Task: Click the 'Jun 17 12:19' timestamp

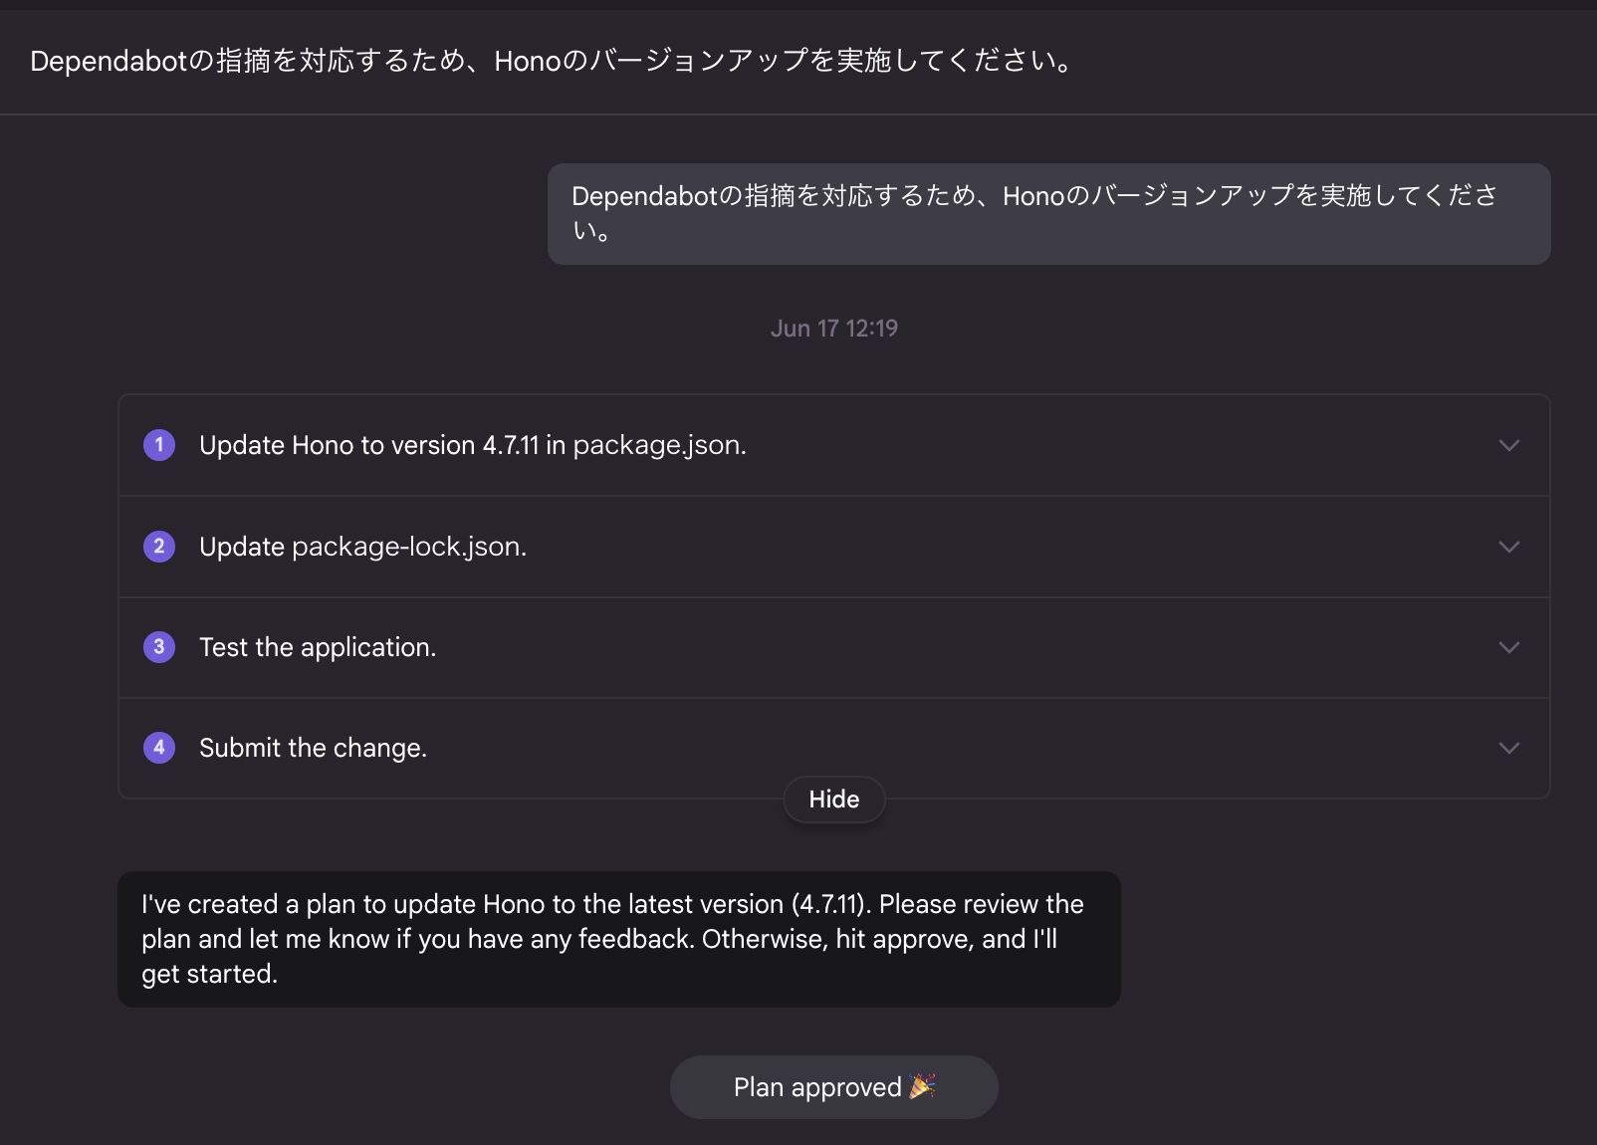Action: click(x=833, y=329)
